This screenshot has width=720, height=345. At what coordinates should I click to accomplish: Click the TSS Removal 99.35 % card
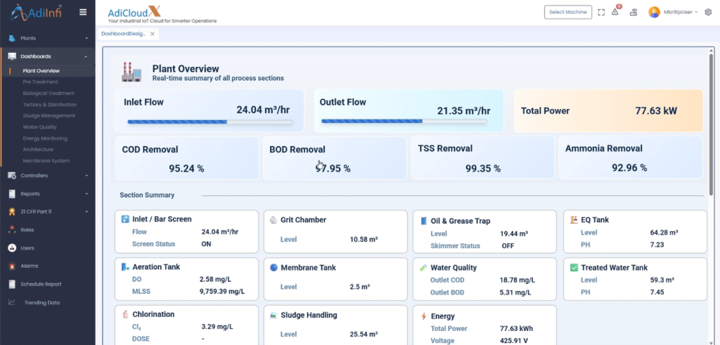click(x=482, y=157)
